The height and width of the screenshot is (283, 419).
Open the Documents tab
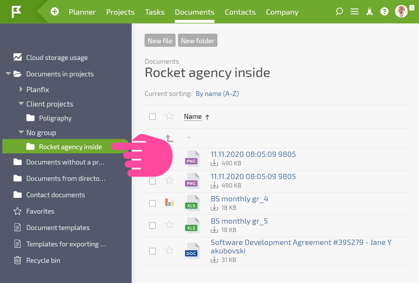tap(195, 12)
